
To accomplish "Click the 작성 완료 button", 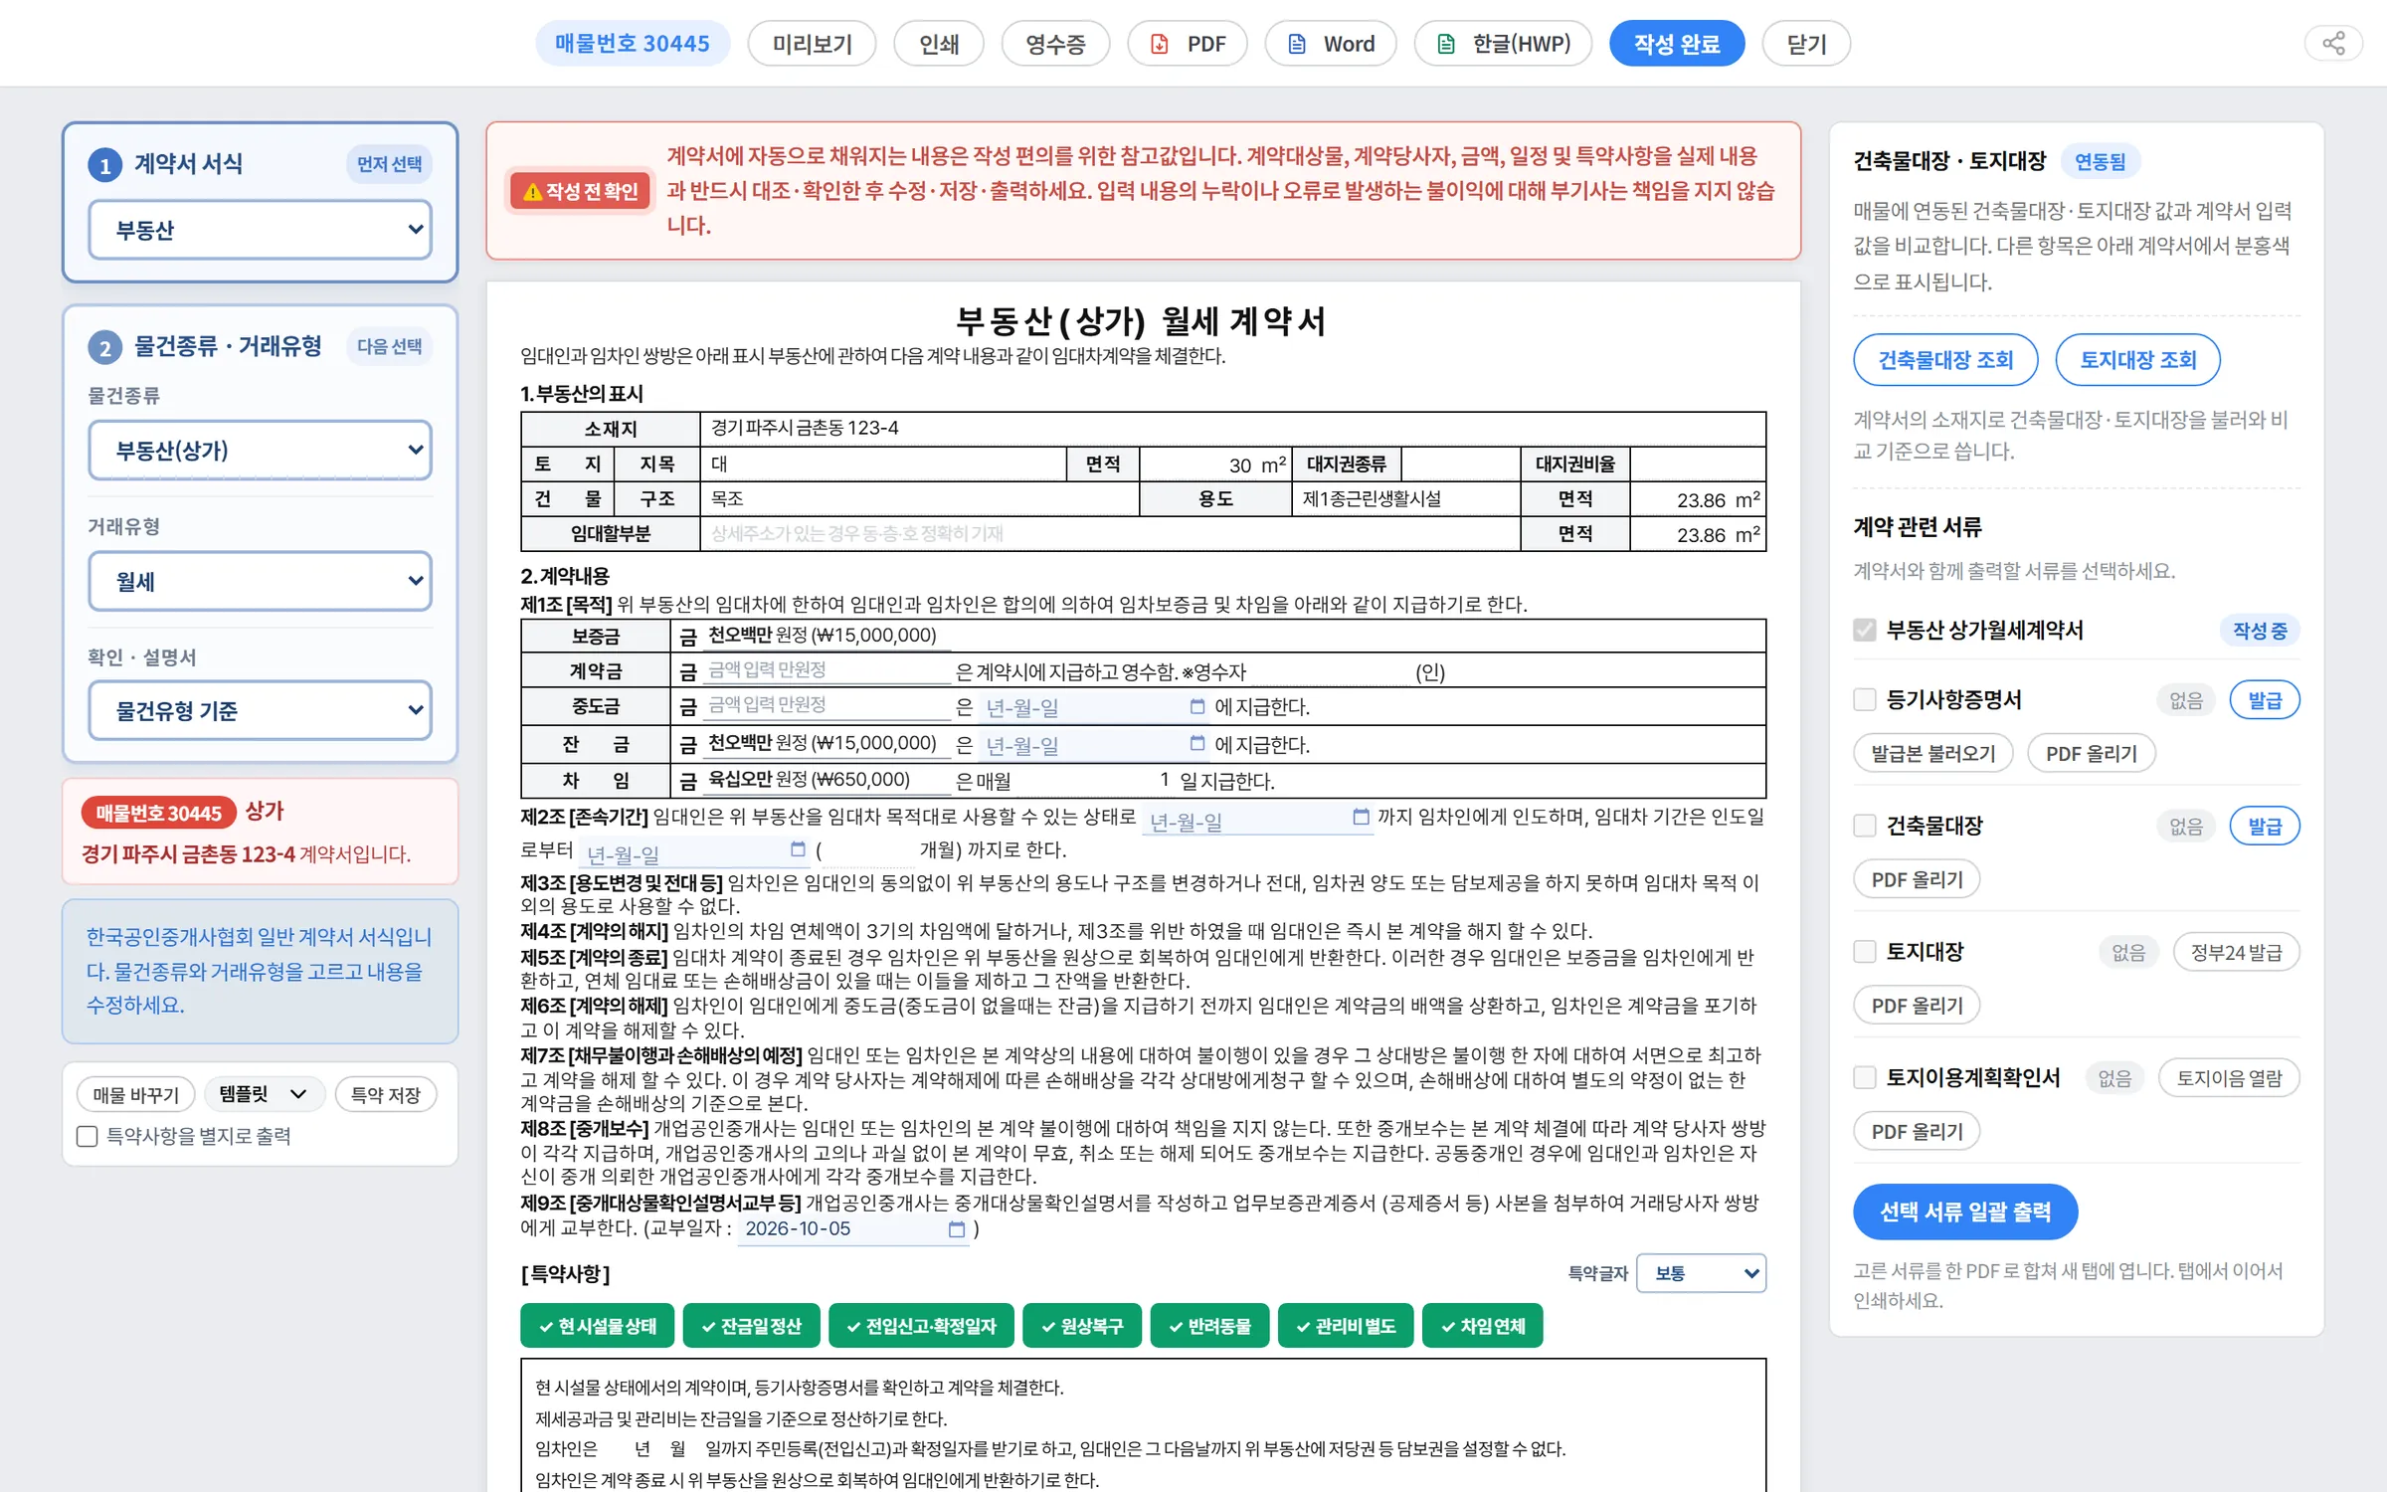I will (1677, 44).
